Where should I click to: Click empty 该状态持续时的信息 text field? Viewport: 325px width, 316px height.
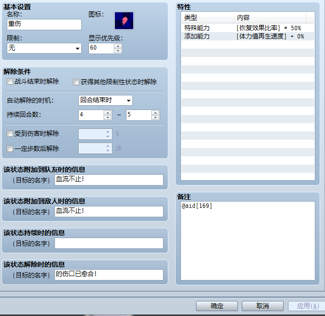click(x=109, y=243)
